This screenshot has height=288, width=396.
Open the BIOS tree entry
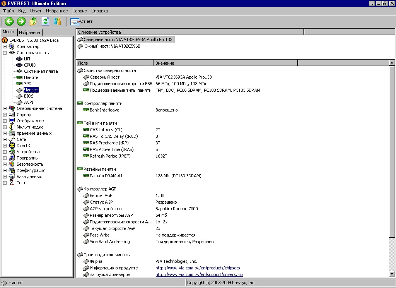29,96
